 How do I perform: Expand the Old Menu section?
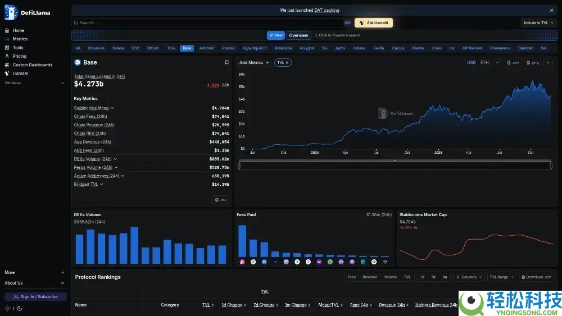point(34,83)
